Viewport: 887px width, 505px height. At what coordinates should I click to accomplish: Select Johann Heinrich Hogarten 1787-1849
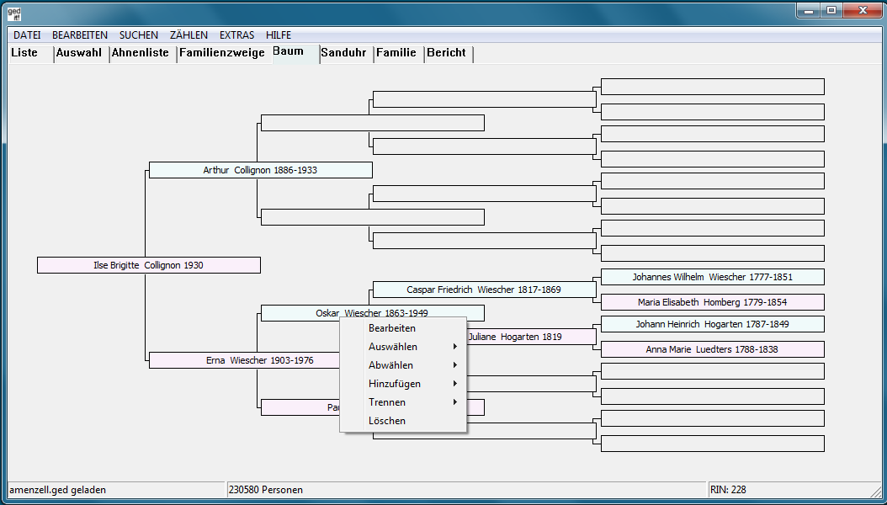pos(712,324)
